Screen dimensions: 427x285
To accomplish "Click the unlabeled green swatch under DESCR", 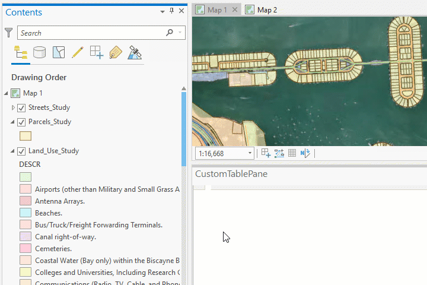I will pos(26,177).
